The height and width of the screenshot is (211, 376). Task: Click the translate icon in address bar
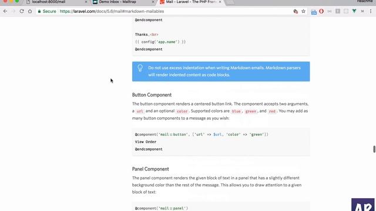pos(296,11)
